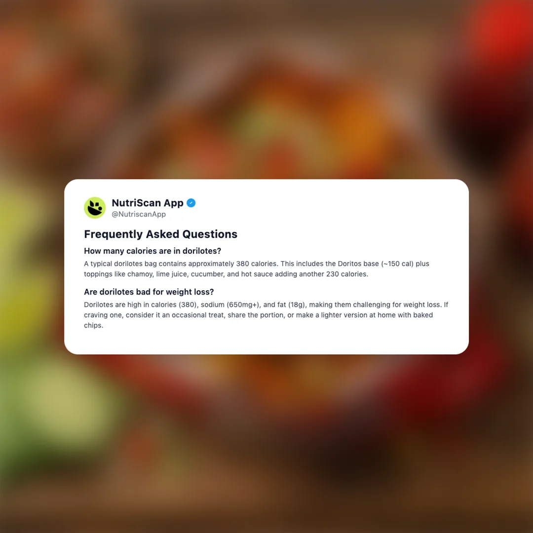This screenshot has width=533, height=533.
Task: Click the NutriScan App green avatar logo
Action: click(x=95, y=207)
